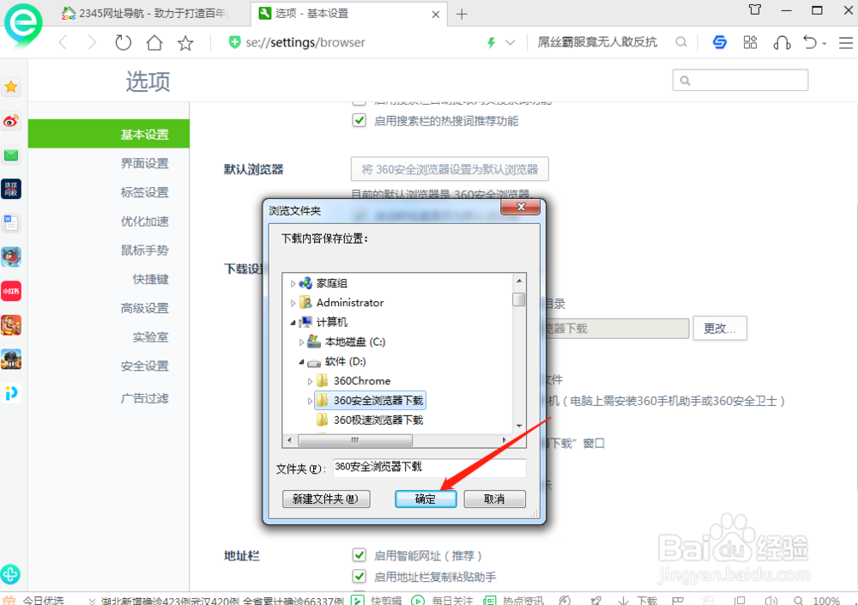
Task: Open the extensions grid icon
Action: point(750,42)
